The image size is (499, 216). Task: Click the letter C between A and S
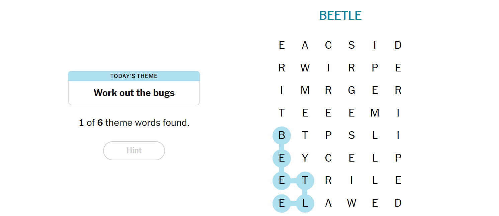pos(328,45)
